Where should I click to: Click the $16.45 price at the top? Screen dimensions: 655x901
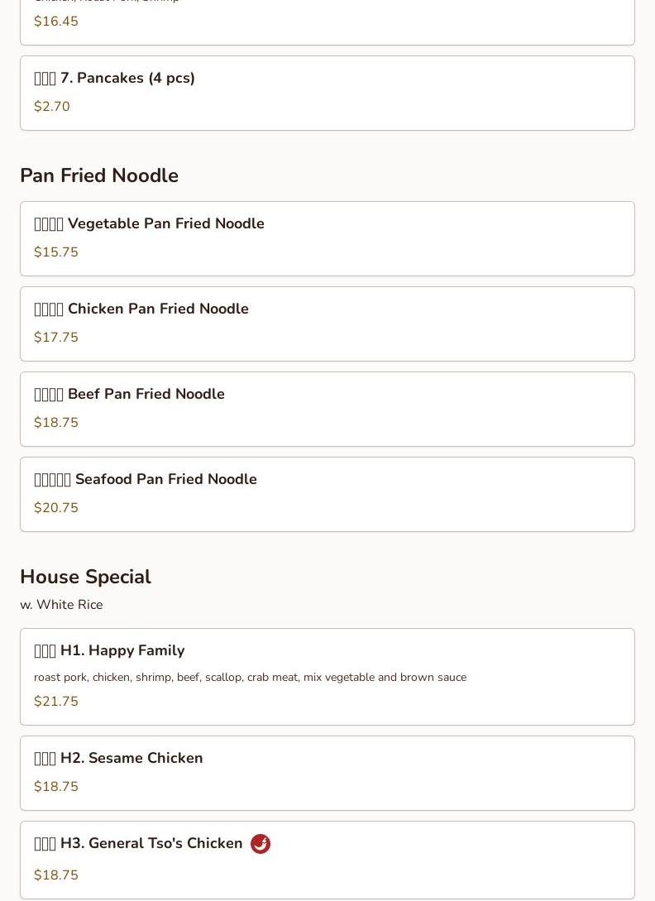[56, 22]
